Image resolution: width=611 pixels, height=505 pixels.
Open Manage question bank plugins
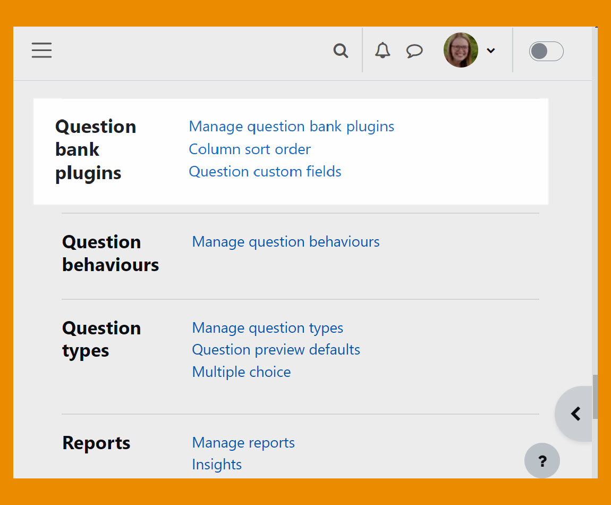point(292,127)
